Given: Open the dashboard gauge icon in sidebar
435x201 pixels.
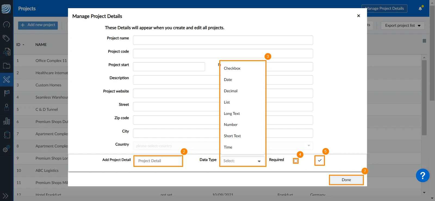Looking at the screenshot, I should pos(7,25).
